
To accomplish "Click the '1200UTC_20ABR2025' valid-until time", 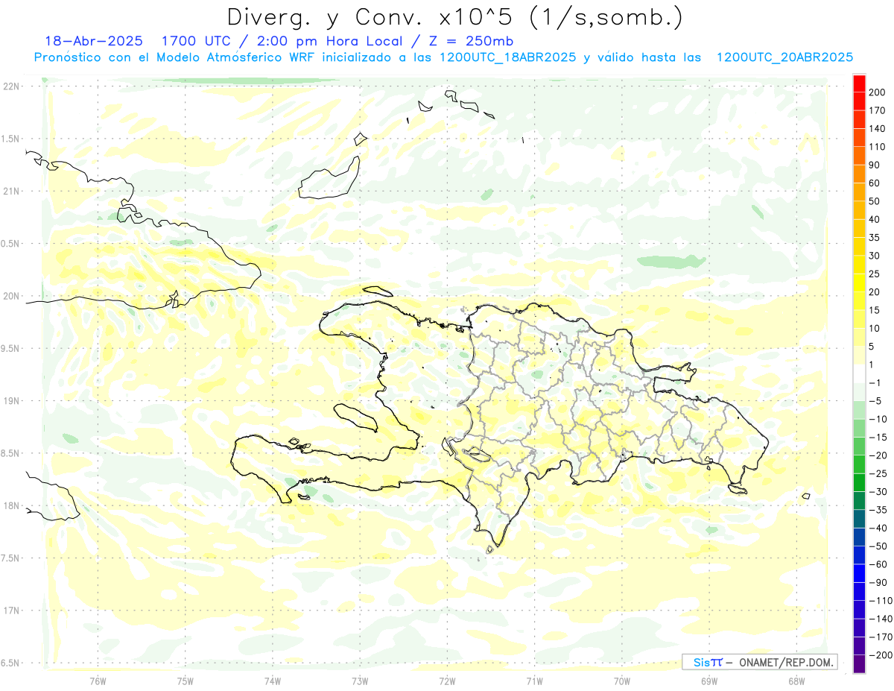I will point(784,57).
